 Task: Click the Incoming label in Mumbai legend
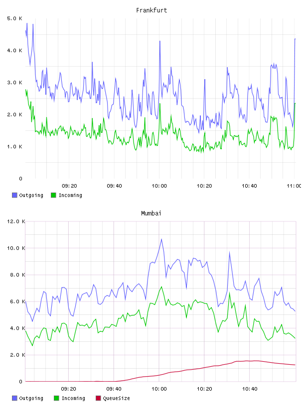tap(73, 398)
